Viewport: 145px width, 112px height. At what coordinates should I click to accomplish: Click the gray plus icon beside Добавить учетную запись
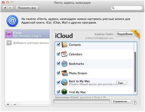(x=9, y=43)
